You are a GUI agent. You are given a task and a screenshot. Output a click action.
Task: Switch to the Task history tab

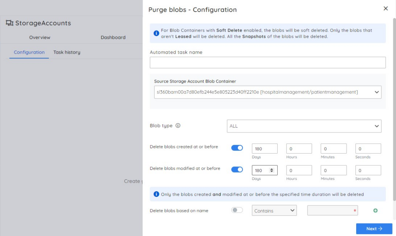(x=67, y=52)
